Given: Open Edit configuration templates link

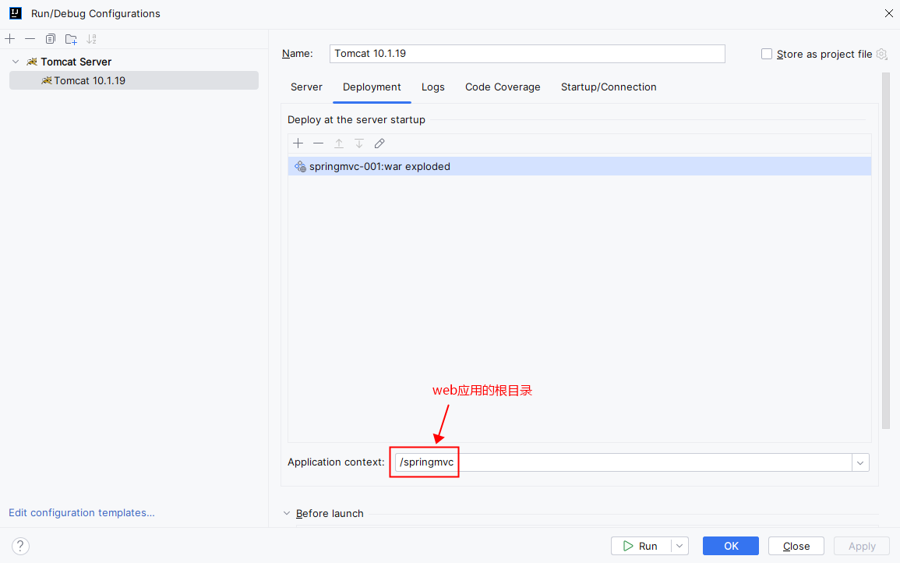Looking at the screenshot, I should coord(82,512).
